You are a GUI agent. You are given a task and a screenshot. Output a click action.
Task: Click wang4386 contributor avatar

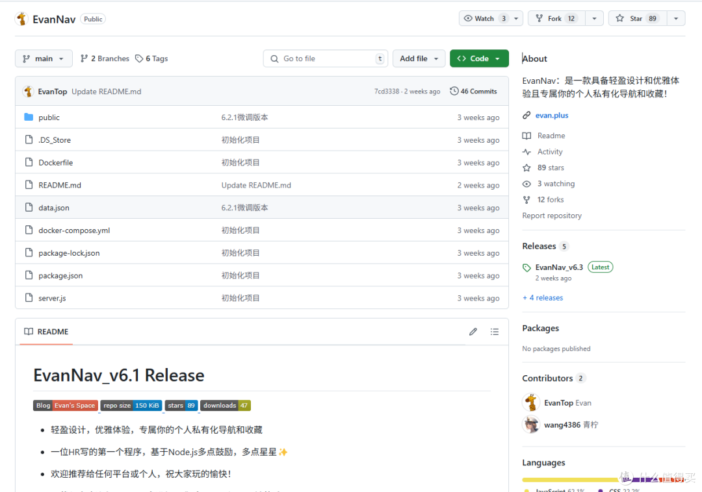pos(531,424)
